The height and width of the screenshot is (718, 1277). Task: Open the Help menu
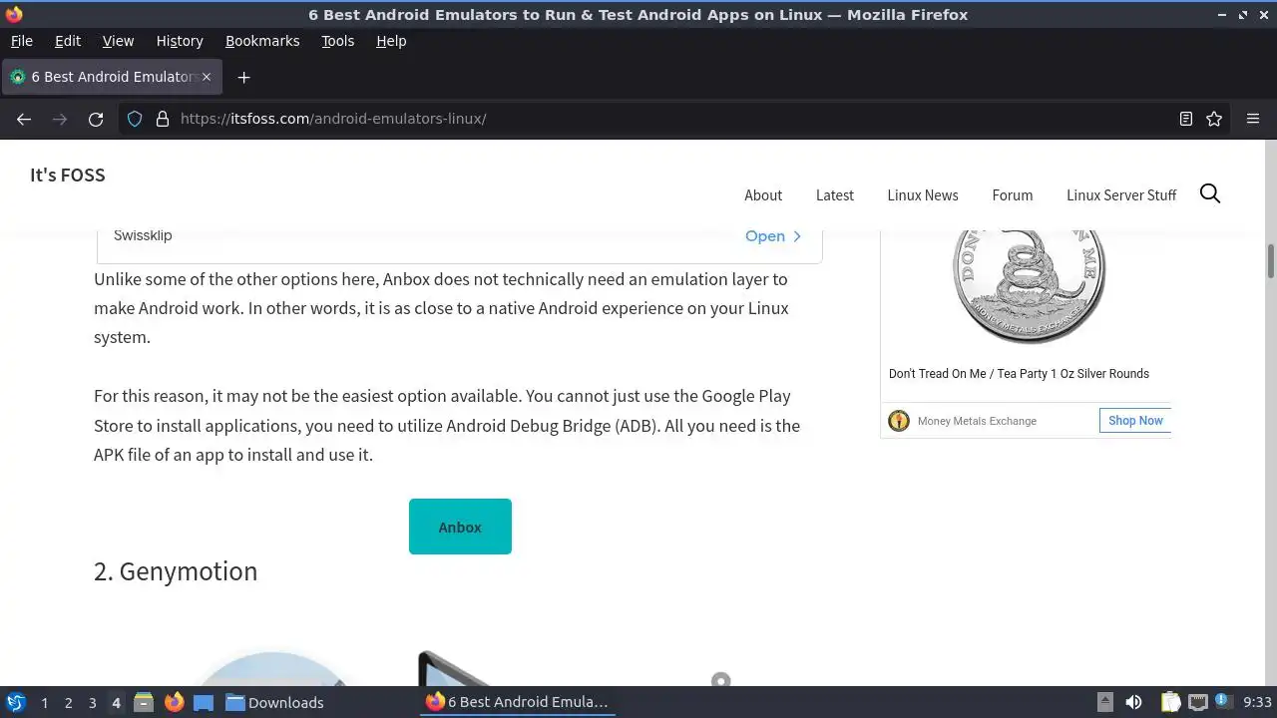pos(391,41)
